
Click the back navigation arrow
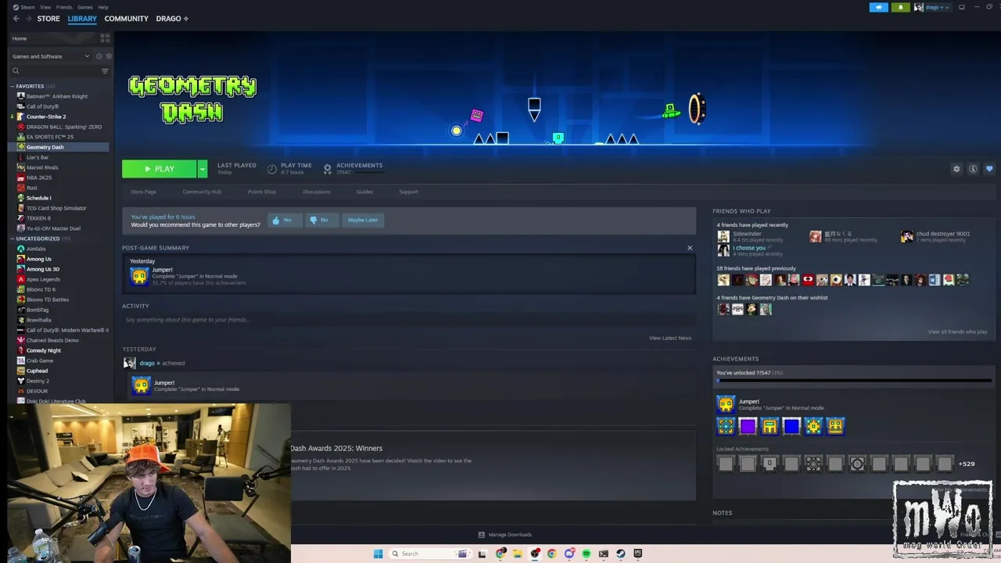pos(16,19)
